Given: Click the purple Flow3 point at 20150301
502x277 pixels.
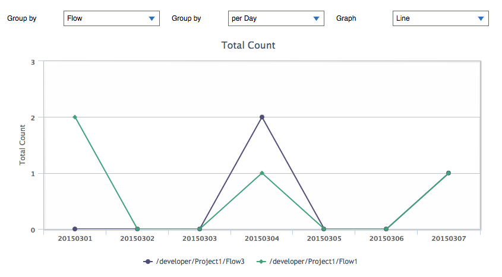Looking at the screenshot, I should (x=75, y=229).
